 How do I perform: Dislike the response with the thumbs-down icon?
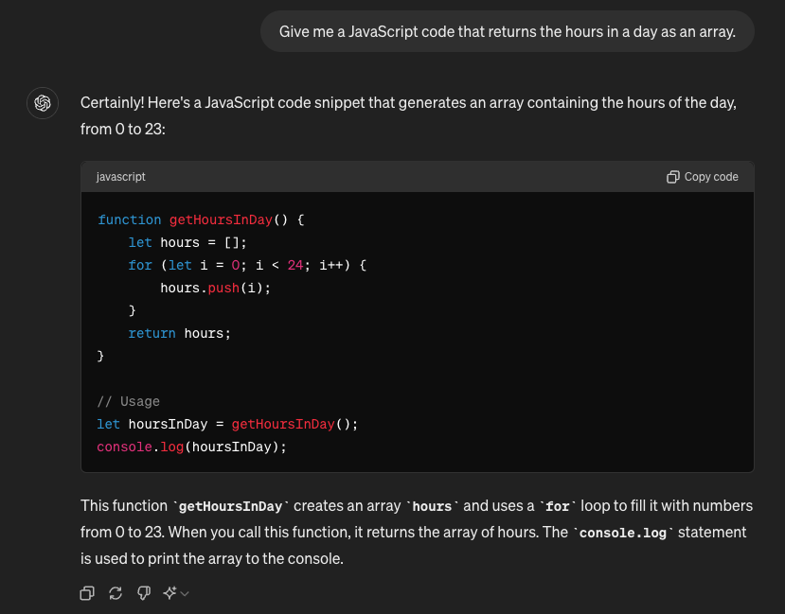point(143,592)
